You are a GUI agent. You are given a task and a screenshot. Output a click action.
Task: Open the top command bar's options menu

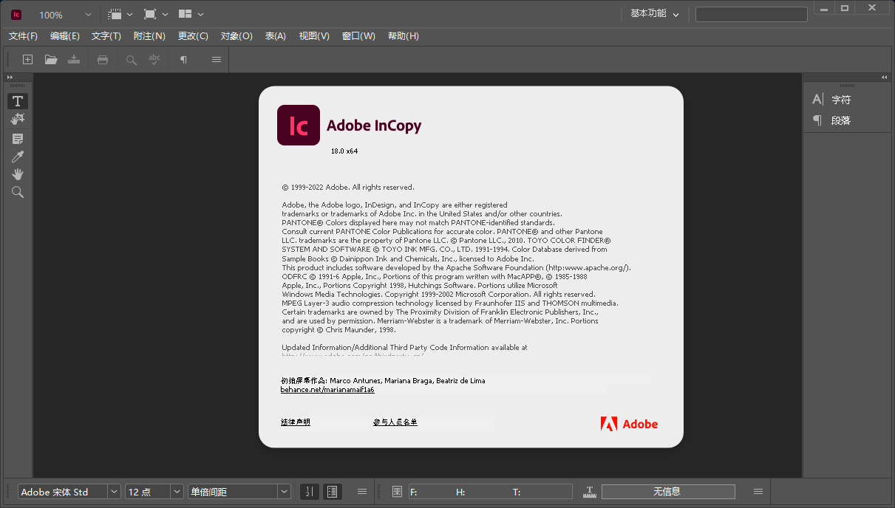[x=217, y=60]
